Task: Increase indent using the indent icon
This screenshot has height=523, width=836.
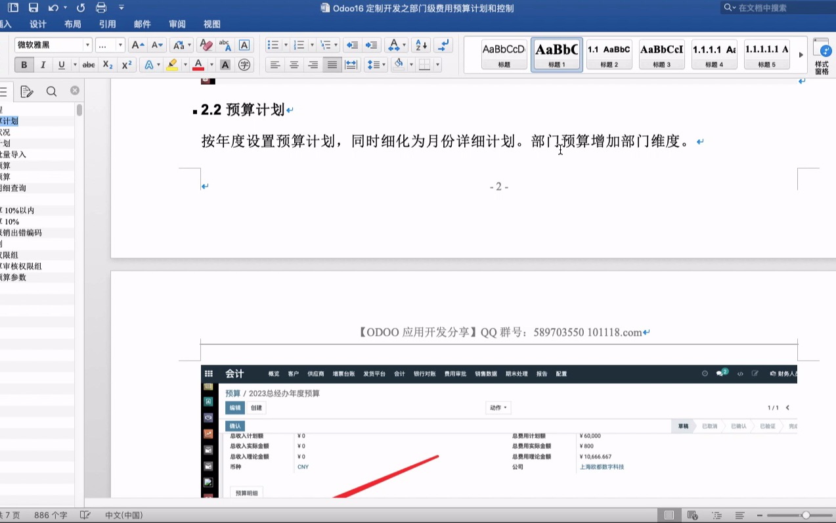Action: [x=371, y=45]
